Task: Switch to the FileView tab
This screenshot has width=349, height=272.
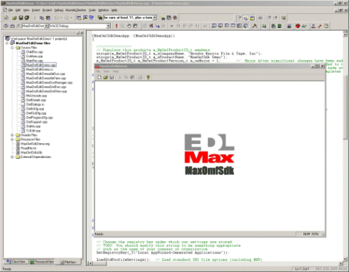Action: (68, 262)
